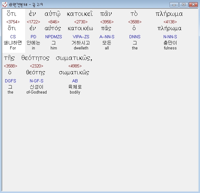Click the English gloss bodily
Screen dimensions: 200x193
[x=75, y=92]
